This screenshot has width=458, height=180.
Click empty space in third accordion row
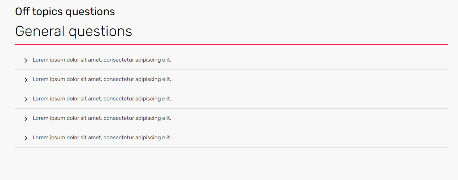[x=307, y=99]
